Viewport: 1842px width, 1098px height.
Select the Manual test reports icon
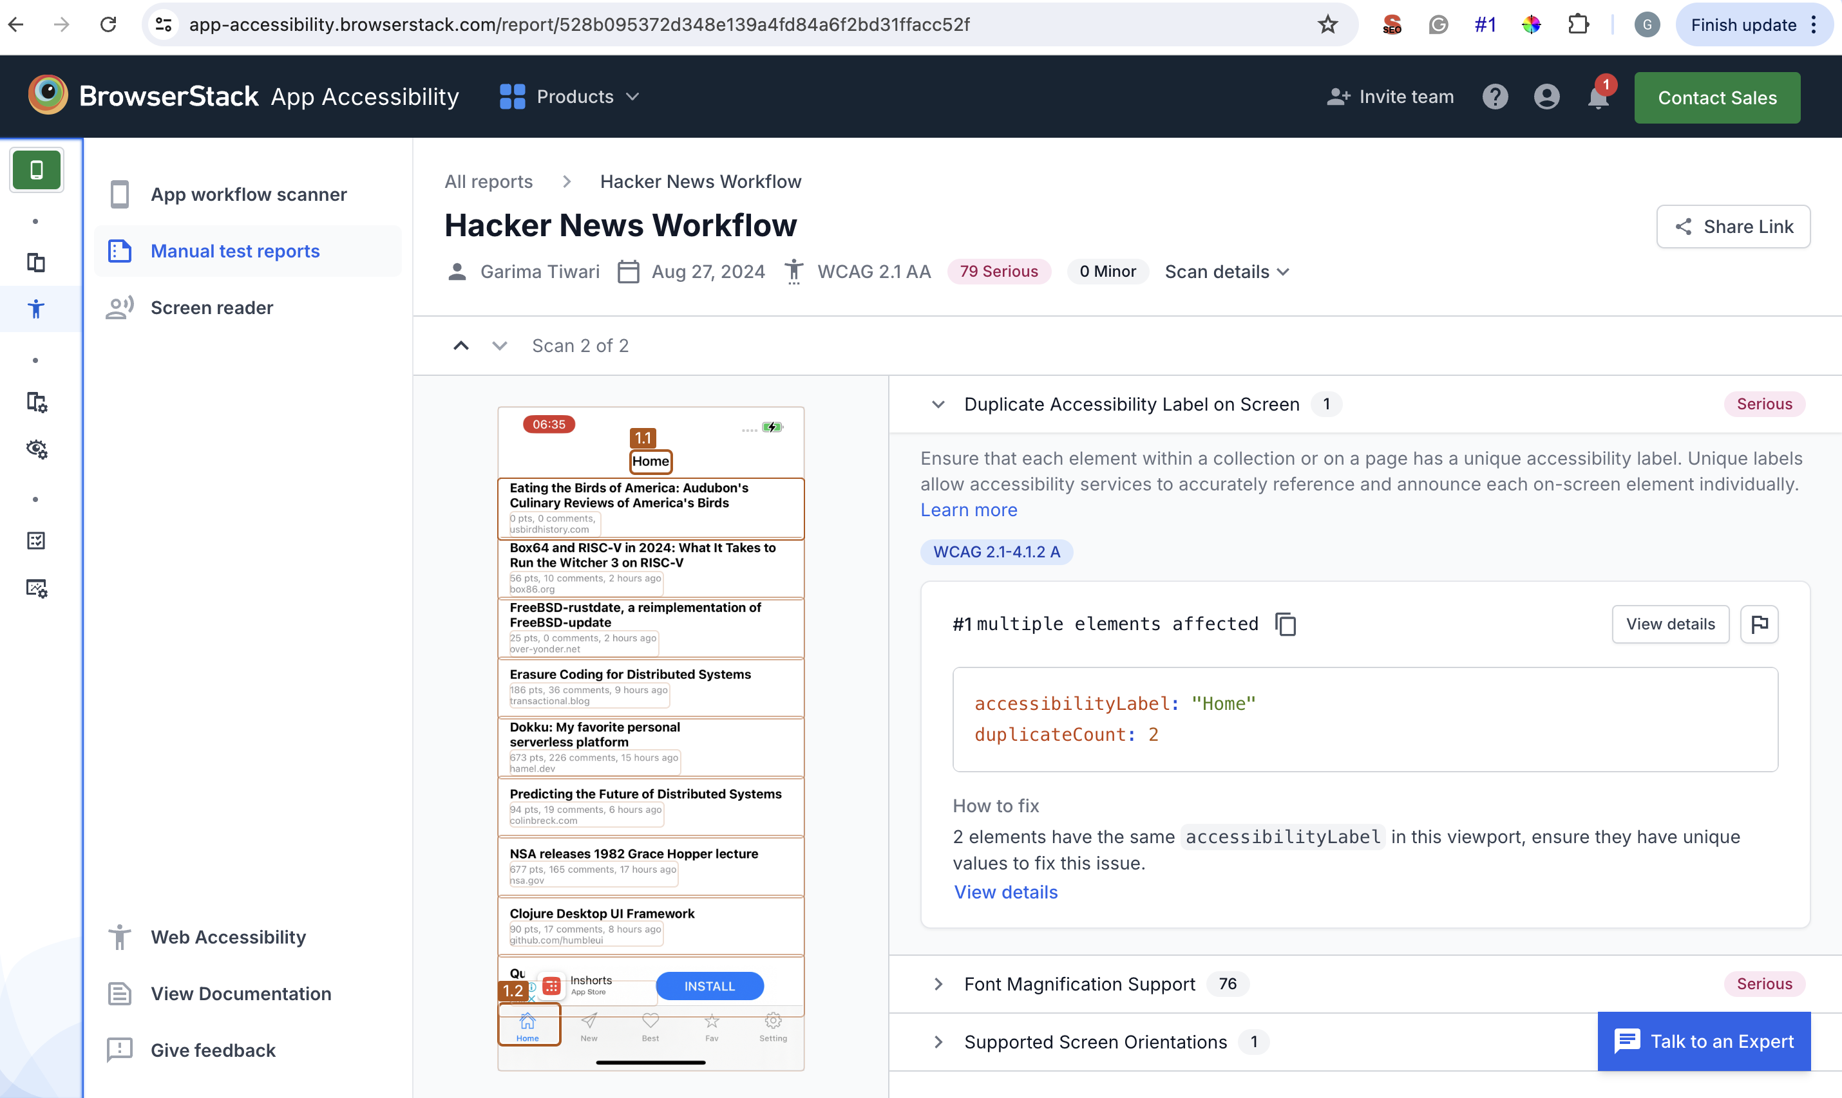tap(119, 250)
